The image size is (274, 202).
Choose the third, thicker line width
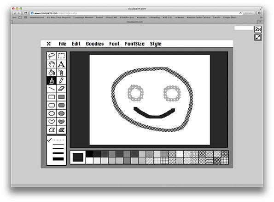point(58,153)
